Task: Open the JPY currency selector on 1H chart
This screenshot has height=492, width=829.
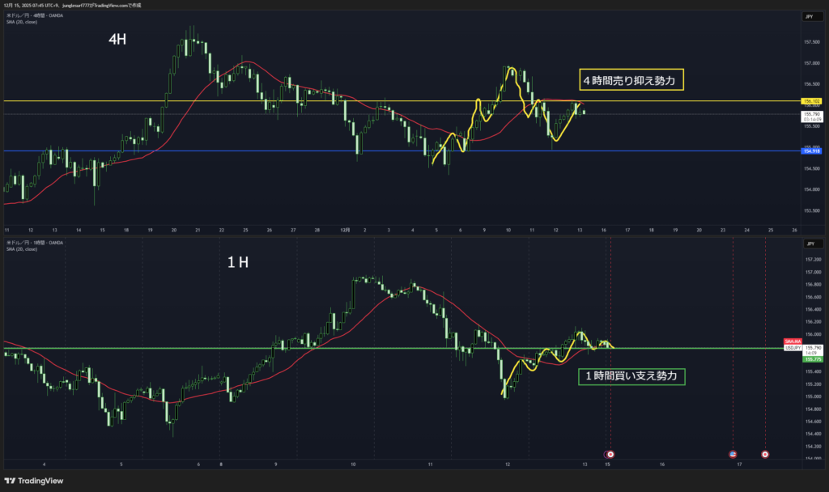Action: [810, 243]
